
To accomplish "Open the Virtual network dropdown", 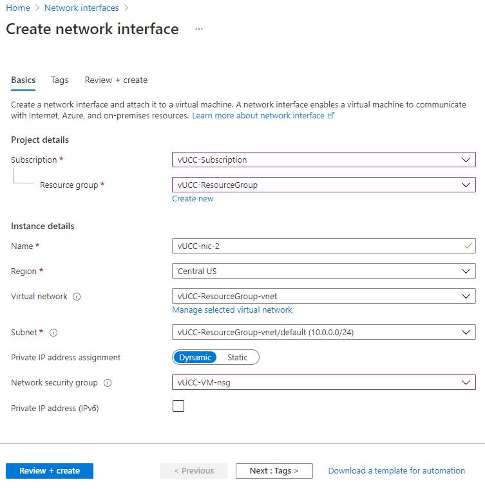I will tap(323, 296).
